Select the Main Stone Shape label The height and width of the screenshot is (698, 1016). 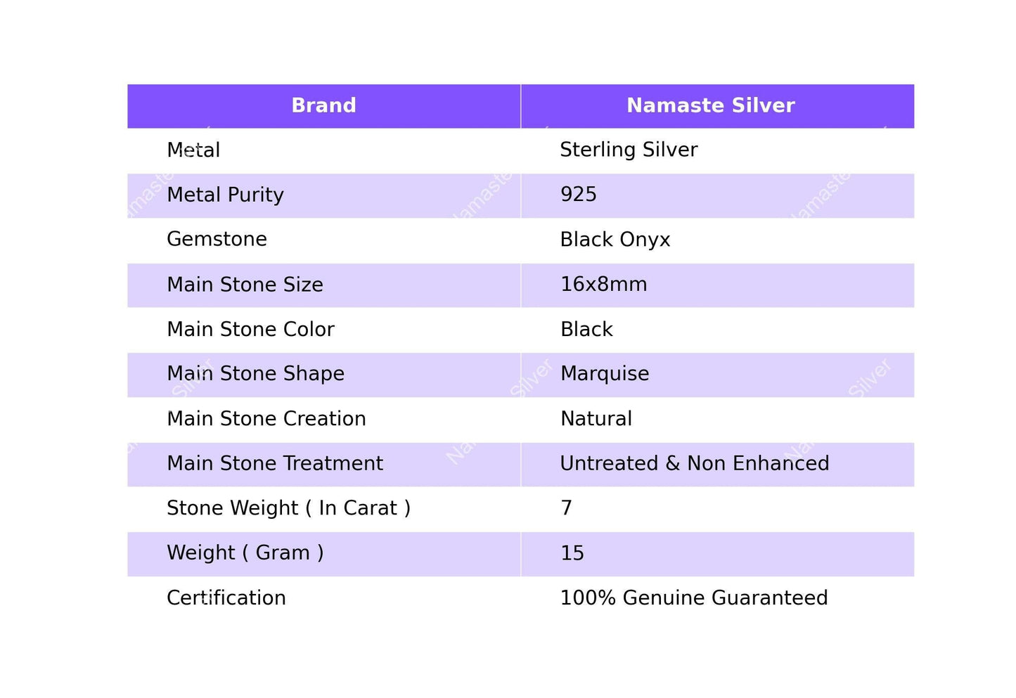click(255, 374)
